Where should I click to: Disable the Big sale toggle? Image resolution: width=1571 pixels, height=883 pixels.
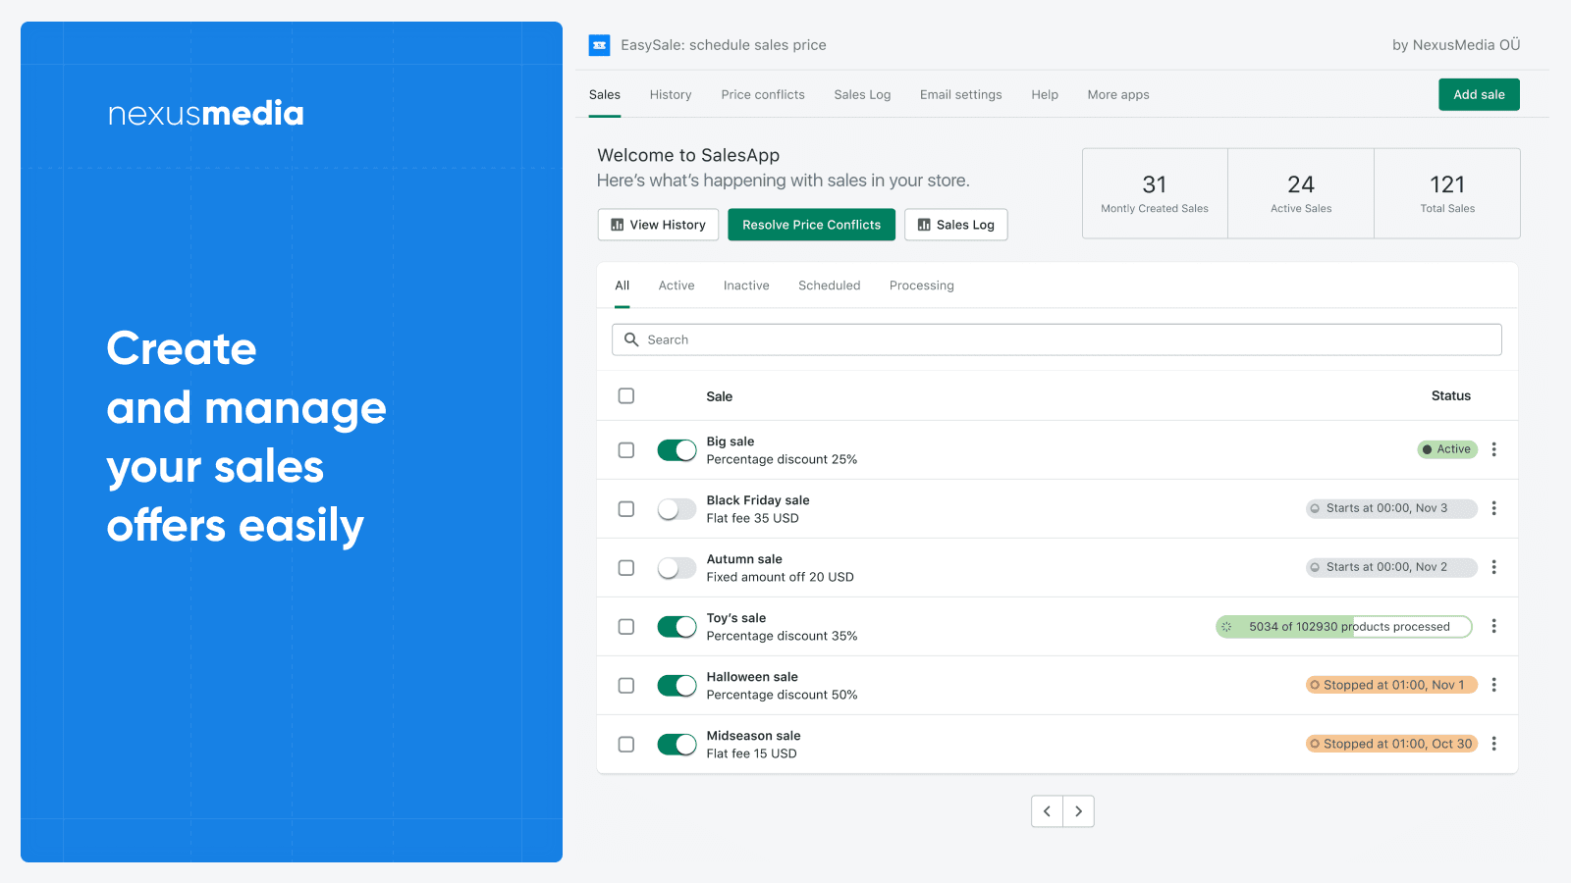tap(677, 449)
